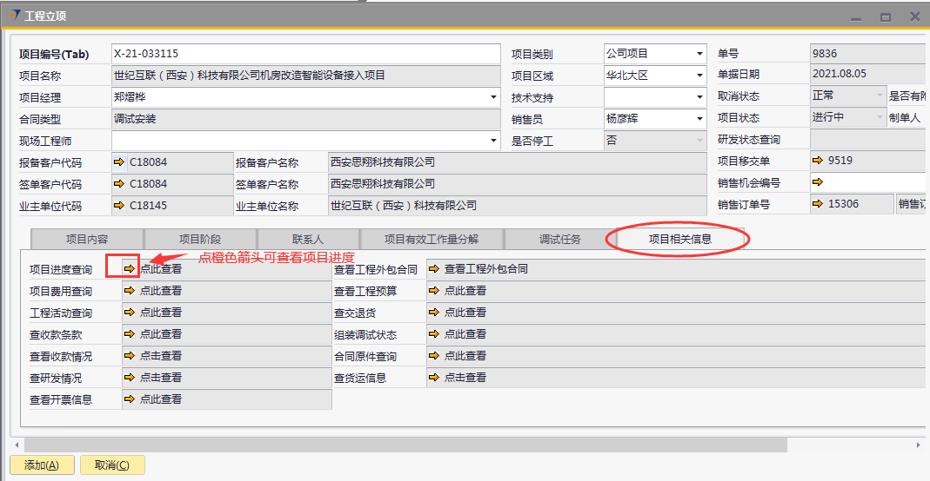Switch to the 项目内容 tab
Viewport: 930px width, 481px height.
coord(87,240)
